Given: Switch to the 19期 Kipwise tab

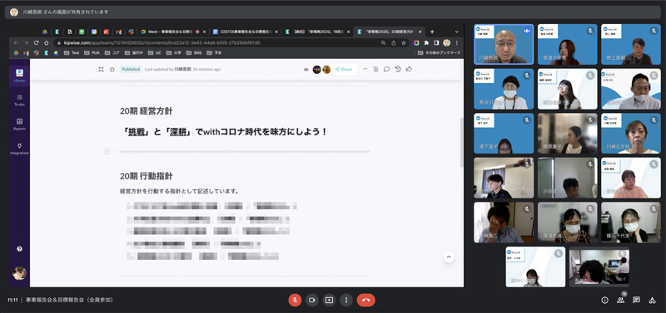Looking at the screenshot, I should coord(318,32).
